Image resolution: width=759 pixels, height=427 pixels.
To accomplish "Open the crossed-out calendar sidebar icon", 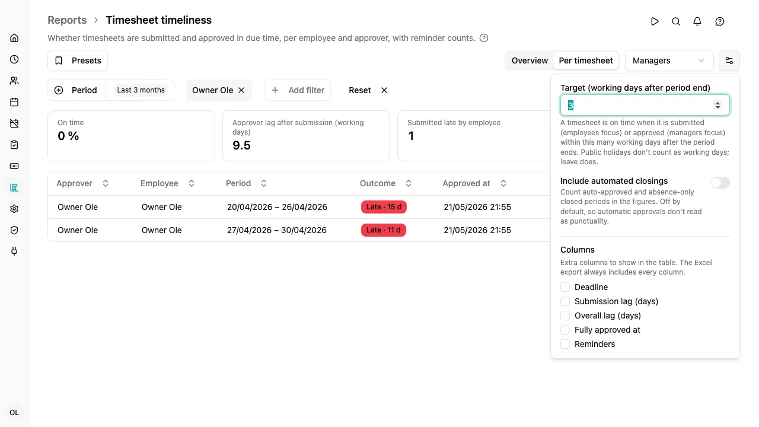I will 14,123.
